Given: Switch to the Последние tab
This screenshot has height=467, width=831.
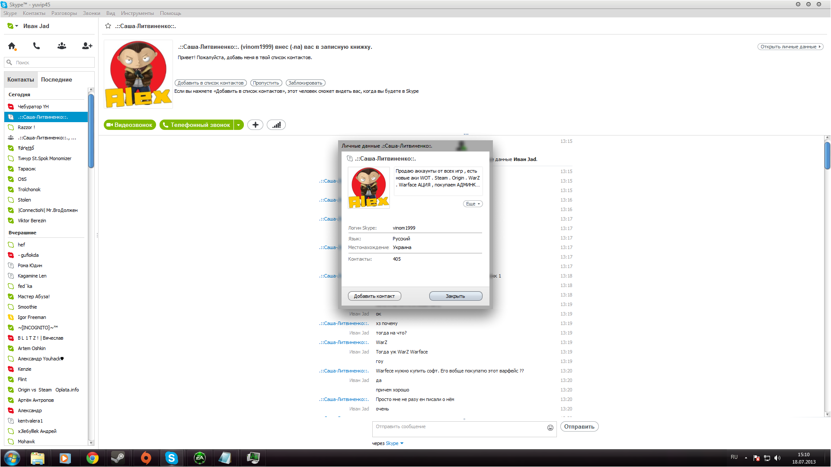Looking at the screenshot, I should point(57,79).
